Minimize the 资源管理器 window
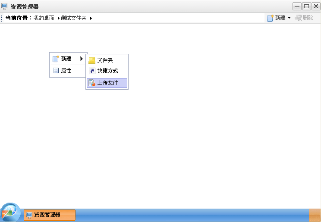Screen dimensions: 321x222 (297, 6)
